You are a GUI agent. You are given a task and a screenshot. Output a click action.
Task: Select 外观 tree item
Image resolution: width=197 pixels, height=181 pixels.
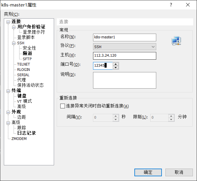click(16, 112)
